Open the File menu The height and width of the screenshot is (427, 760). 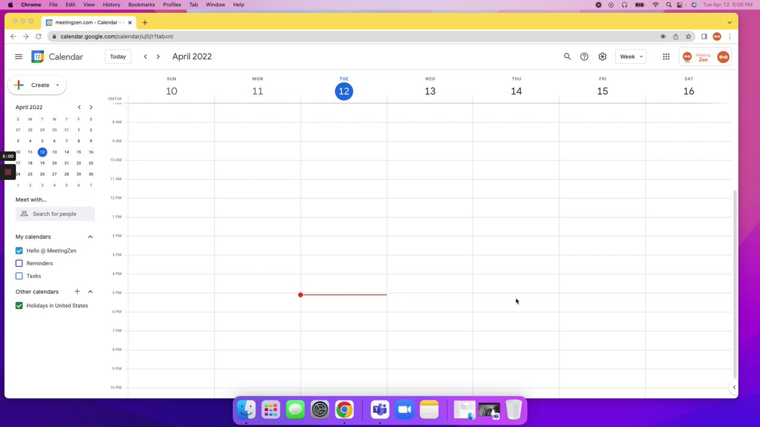53,5
